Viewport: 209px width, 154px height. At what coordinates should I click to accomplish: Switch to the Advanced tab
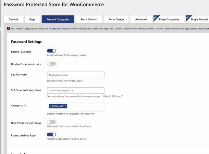point(141,19)
